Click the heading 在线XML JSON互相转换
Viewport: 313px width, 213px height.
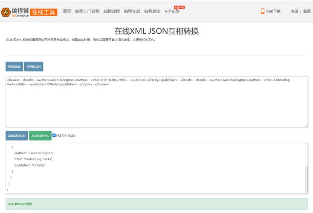pos(156,31)
